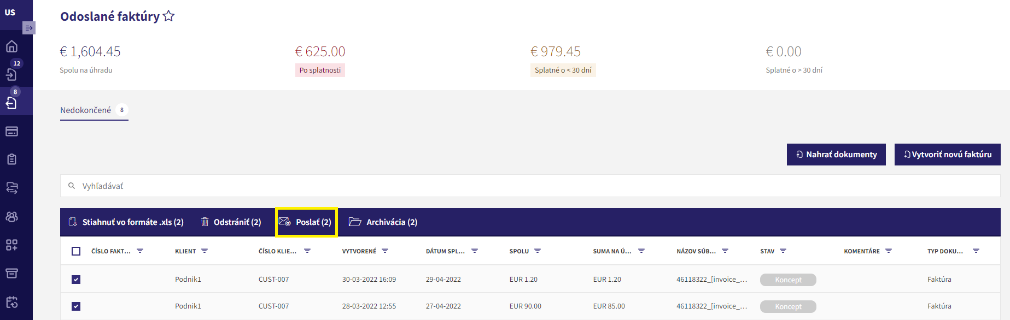The width and height of the screenshot is (1010, 320).
Task: Open the users group sidebar icon
Action: click(x=11, y=216)
